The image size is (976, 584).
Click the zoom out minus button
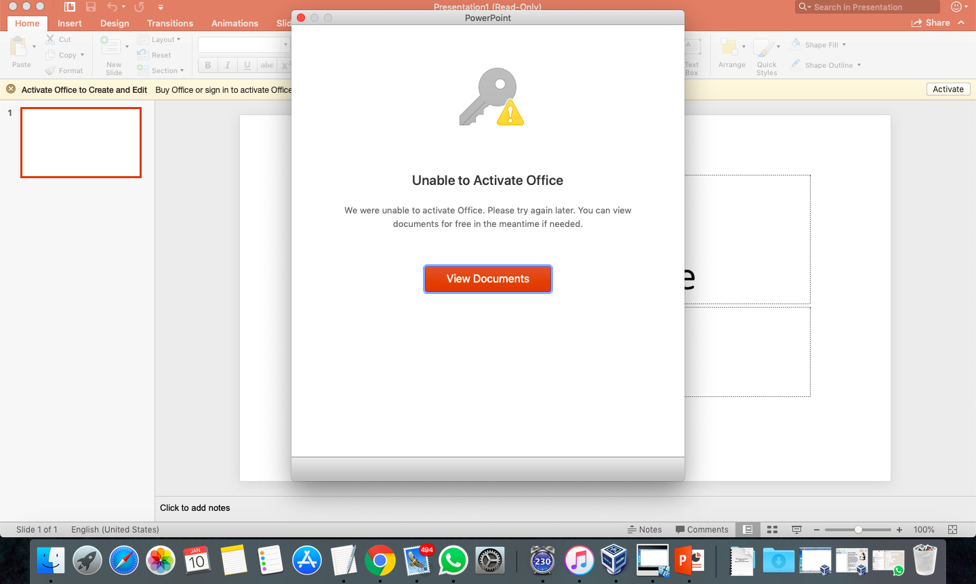pos(817,530)
